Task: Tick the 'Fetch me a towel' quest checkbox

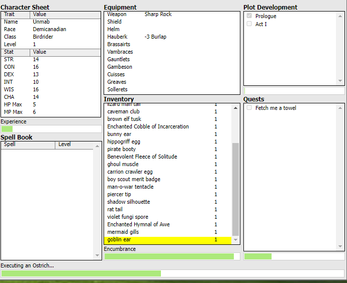Action: (249, 108)
